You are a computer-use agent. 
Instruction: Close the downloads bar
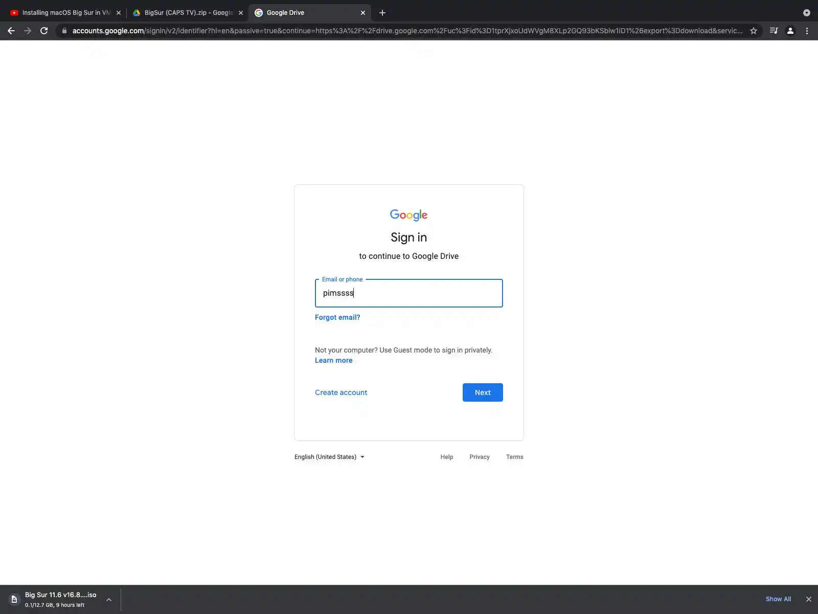[x=808, y=599]
